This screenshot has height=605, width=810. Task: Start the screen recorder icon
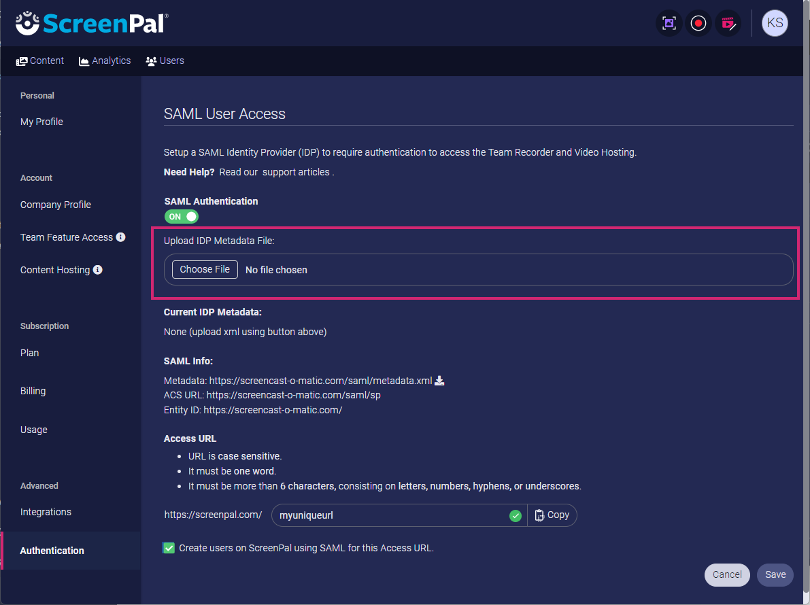click(x=698, y=23)
